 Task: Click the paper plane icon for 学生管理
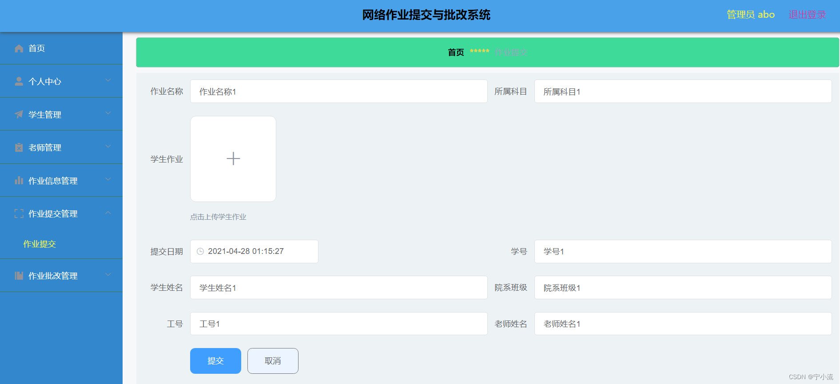(x=19, y=115)
